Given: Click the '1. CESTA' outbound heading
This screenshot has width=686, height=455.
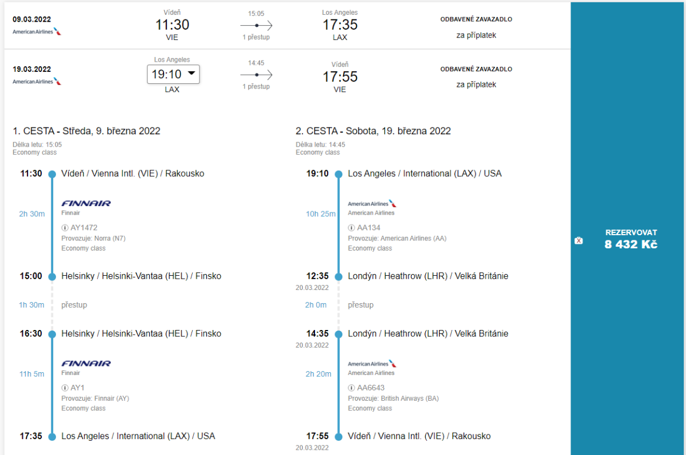Looking at the screenshot, I should [86, 131].
